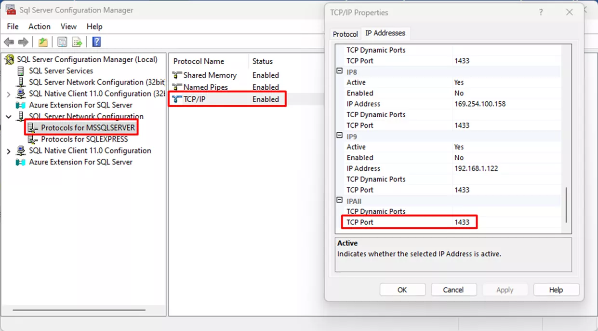
Task: Expand the lower SQL Native Client 11.0 Configuration node
Action: pos(8,151)
